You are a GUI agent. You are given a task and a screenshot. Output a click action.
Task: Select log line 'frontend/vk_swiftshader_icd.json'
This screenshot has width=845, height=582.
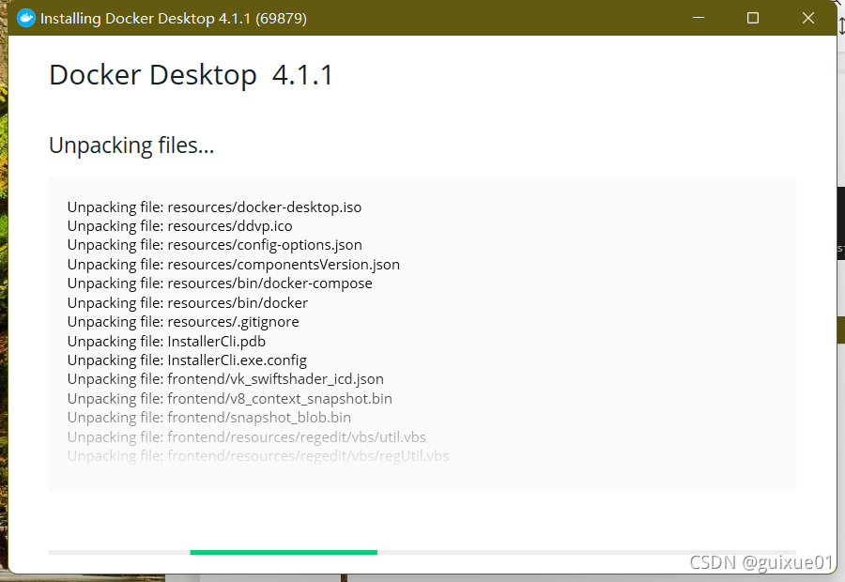tap(225, 379)
